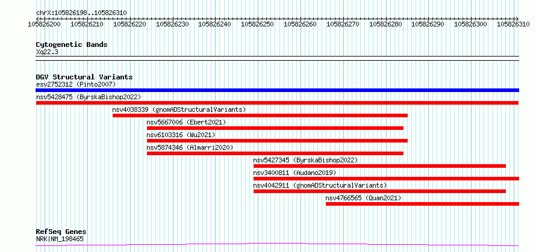
Task: Open the nsv4766565 (Quan2021) label
Action: 363,198
